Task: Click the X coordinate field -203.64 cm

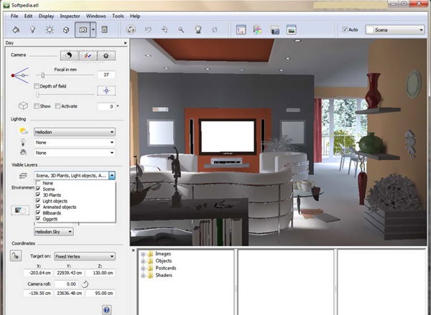Action: (38, 273)
